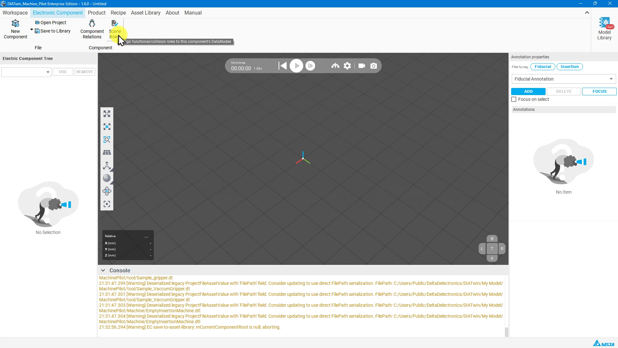Select the Front view on the view cube
The height and width of the screenshot is (348, 618).
[492, 258]
